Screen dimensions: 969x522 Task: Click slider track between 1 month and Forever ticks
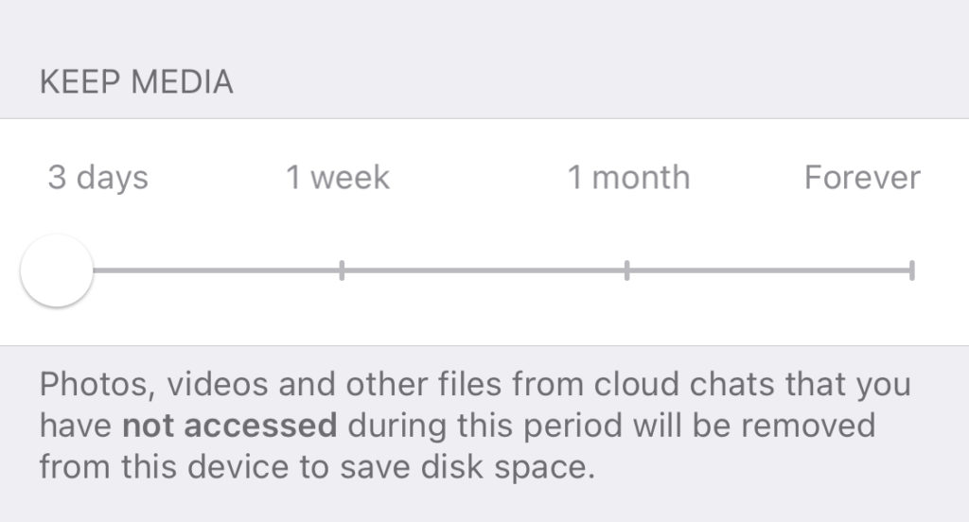768,270
